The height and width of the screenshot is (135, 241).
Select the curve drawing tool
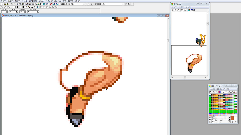pyautogui.click(x=26, y=7)
